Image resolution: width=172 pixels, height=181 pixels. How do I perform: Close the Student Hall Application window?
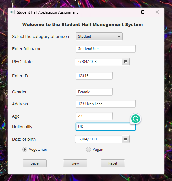[x=157, y=12]
